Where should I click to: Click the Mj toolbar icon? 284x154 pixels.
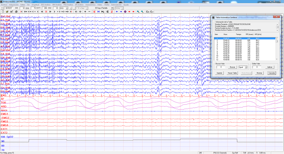coord(103,12)
